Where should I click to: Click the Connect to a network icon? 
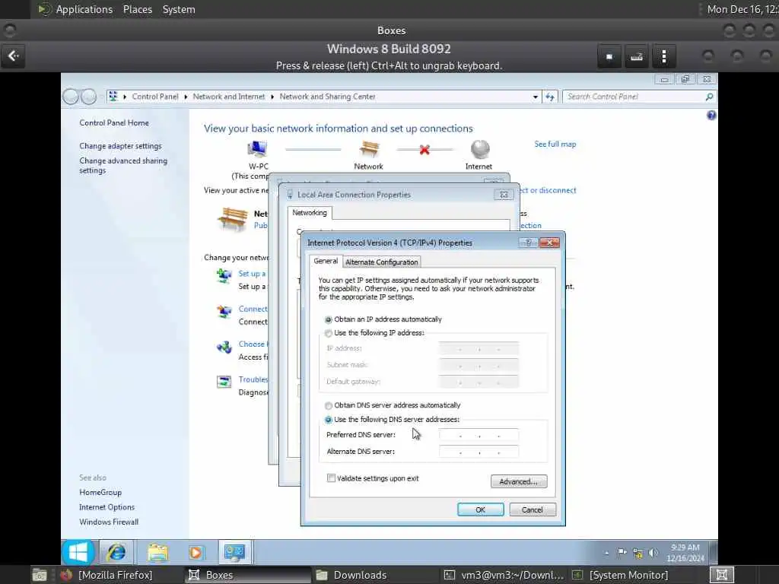(x=224, y=311)
